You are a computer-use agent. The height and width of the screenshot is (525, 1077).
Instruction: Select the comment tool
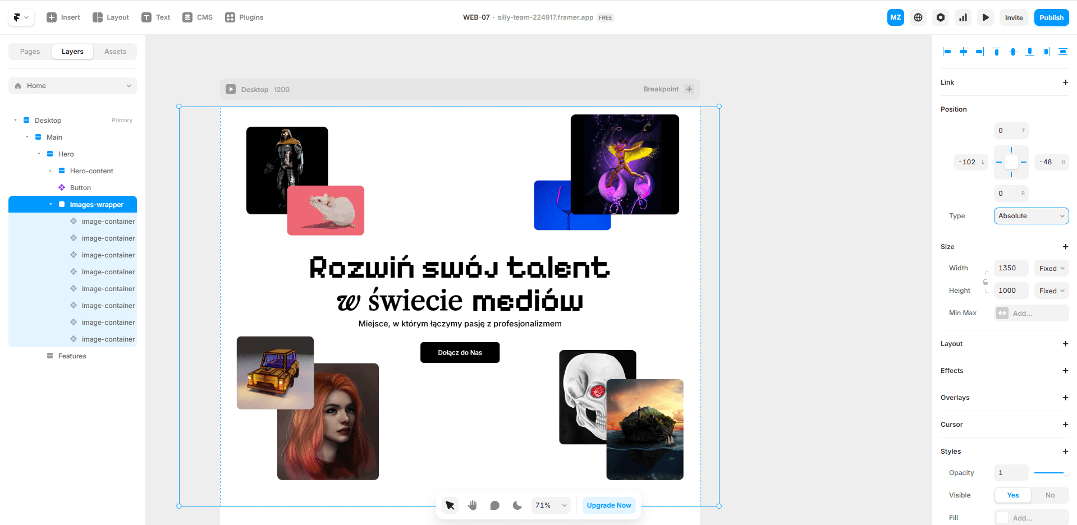(x=495, y=505)
